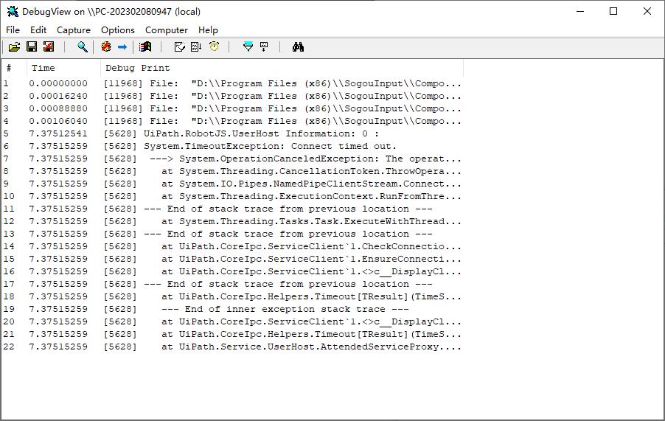Open the Options menu

(117, 30)
